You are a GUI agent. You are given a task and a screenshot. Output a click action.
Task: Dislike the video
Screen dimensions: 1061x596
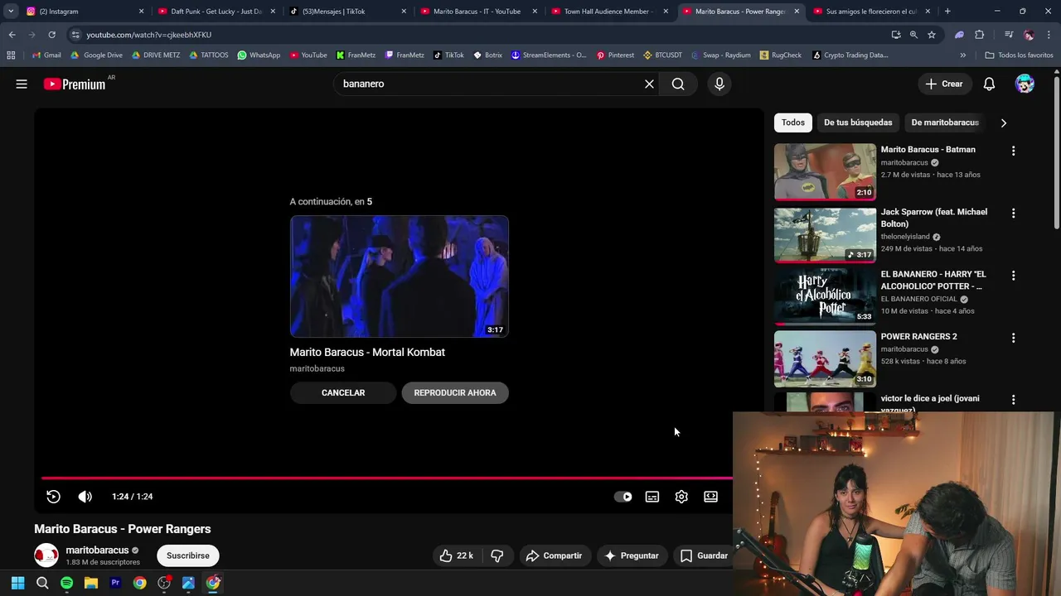pyautogui.click(x=497, y=555)
